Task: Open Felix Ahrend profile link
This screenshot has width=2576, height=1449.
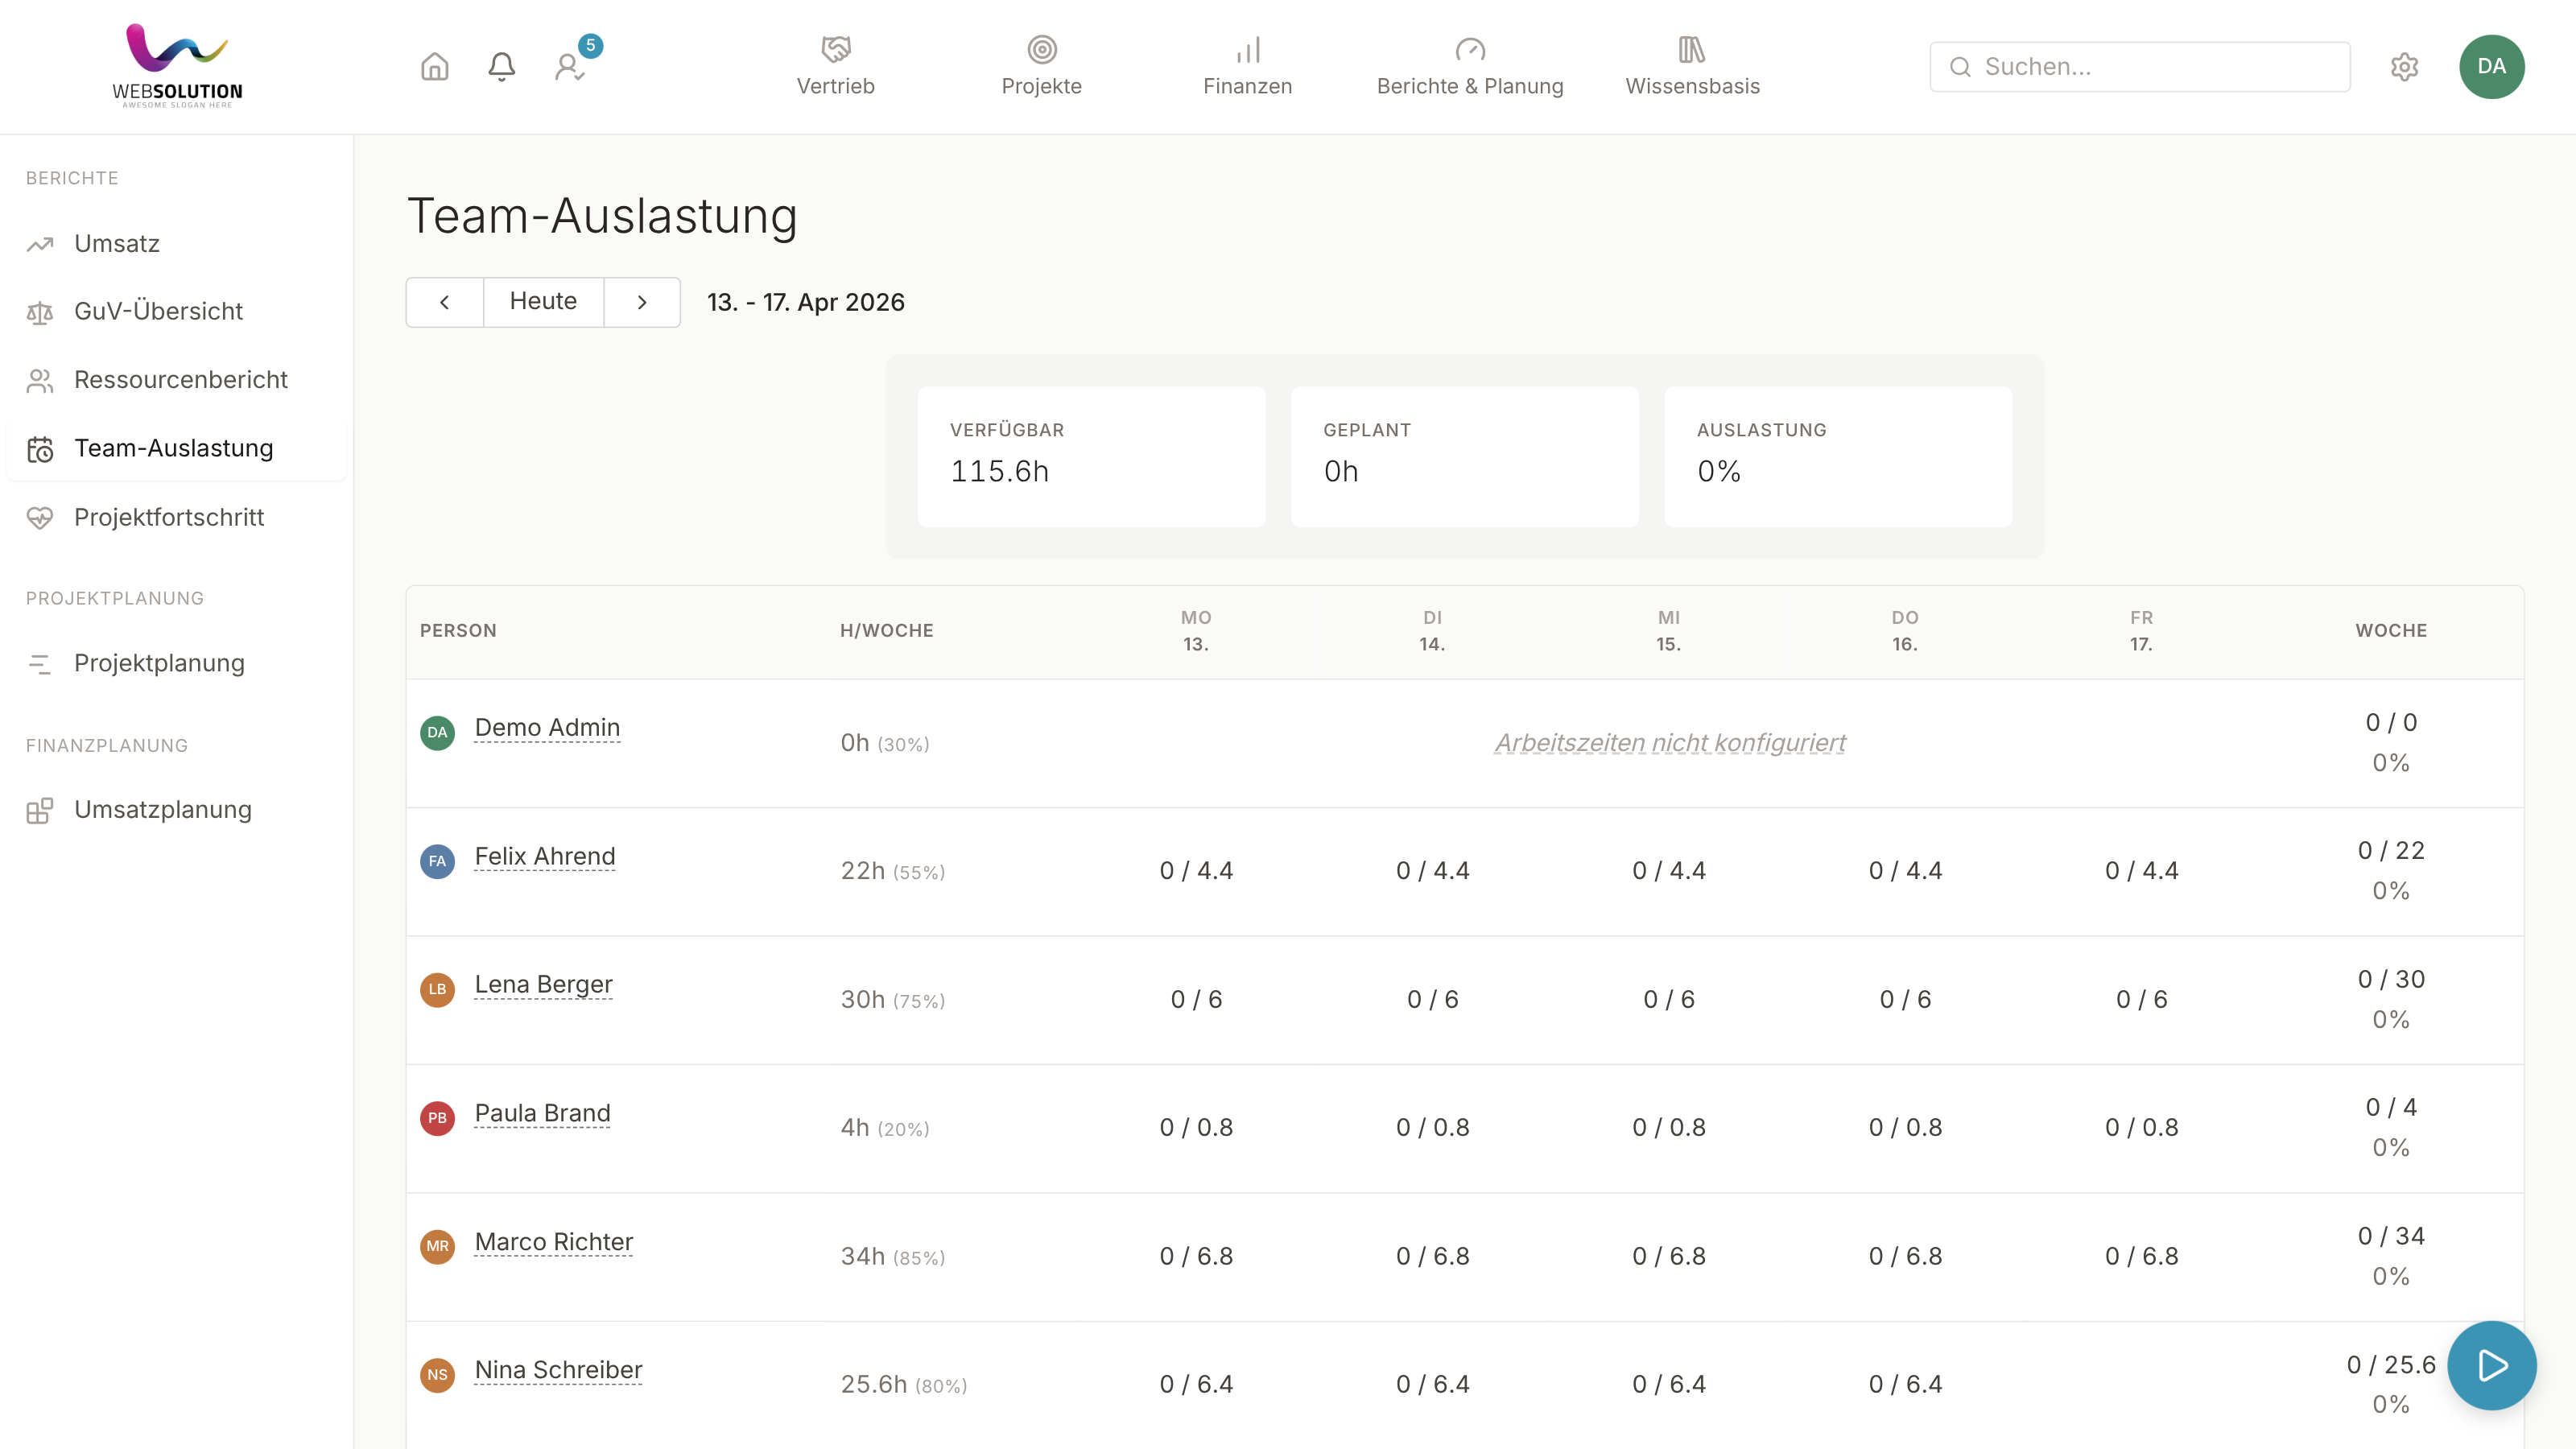Action: 545,857
